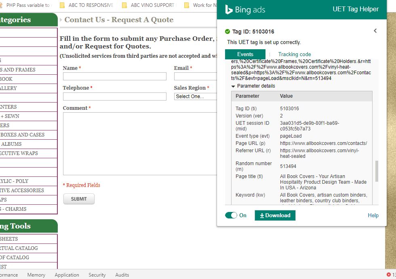Viewport: 396px width, 279px height.
Task: Switch to the Tracking code tab
Action: (x=295, y=54)
